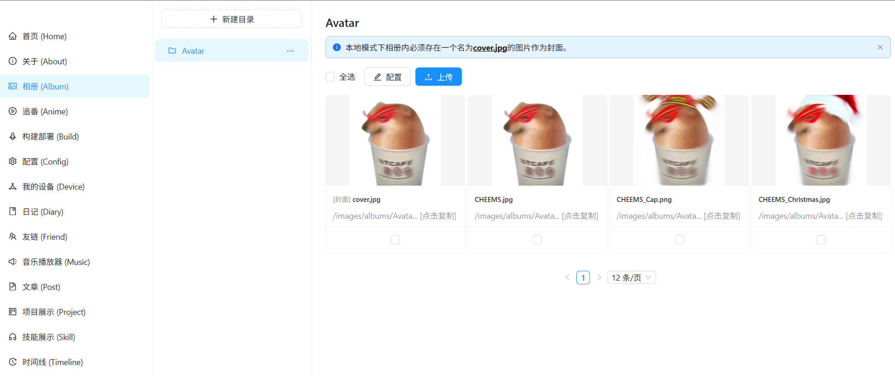Click the Music speaker icon
The width and height of the screenshot is (895, 376).
13,262
